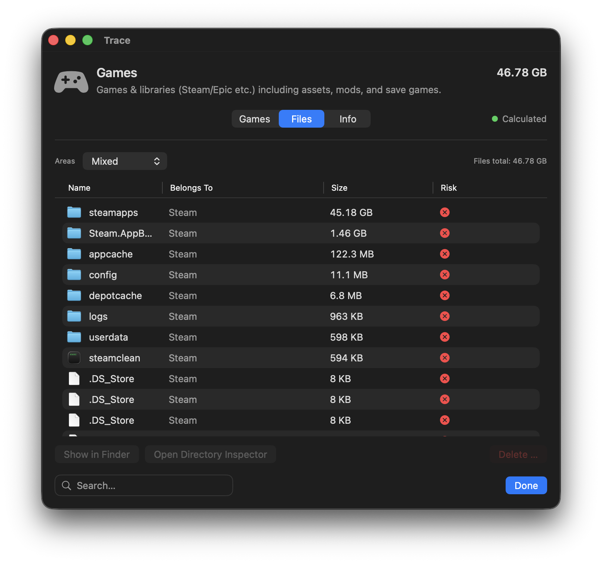602x564 pixels.
Task: Sort list by Size column header
Action: tap(339, 188)
